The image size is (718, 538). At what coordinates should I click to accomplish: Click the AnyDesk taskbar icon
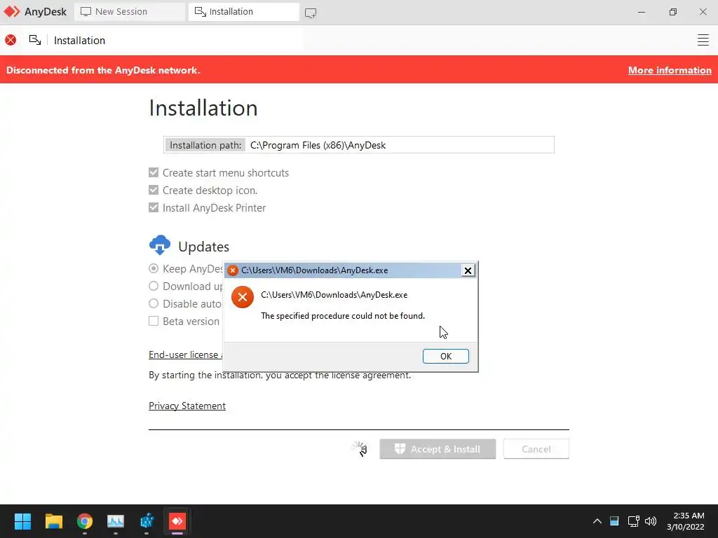tap(177, 521)
